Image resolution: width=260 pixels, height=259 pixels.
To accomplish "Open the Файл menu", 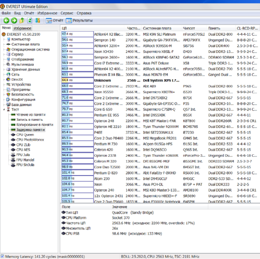I will click(6, 13).
